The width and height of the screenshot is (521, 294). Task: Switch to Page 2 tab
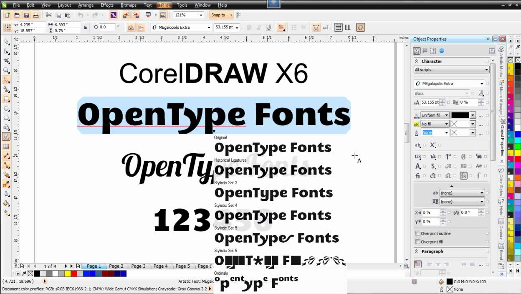coord(116,266)
